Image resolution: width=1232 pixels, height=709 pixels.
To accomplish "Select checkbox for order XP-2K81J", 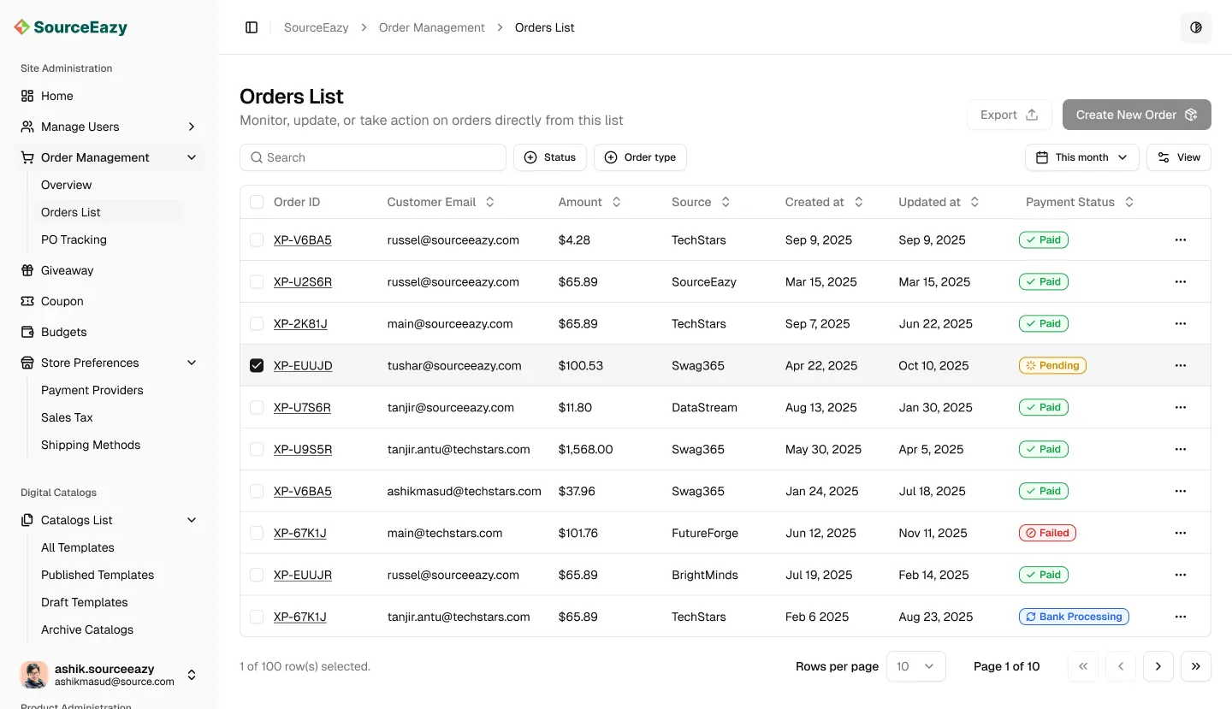I will pyautogui.click(x=257, y=324).
